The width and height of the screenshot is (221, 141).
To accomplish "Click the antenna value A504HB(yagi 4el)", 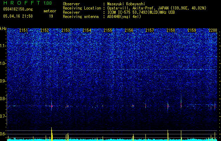I will coord(124,17).
